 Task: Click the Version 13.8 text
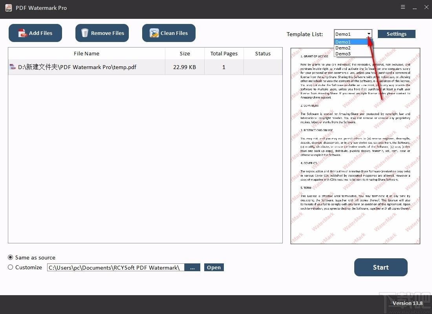(408, 303)
